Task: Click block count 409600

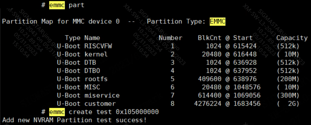Action: 210,79
